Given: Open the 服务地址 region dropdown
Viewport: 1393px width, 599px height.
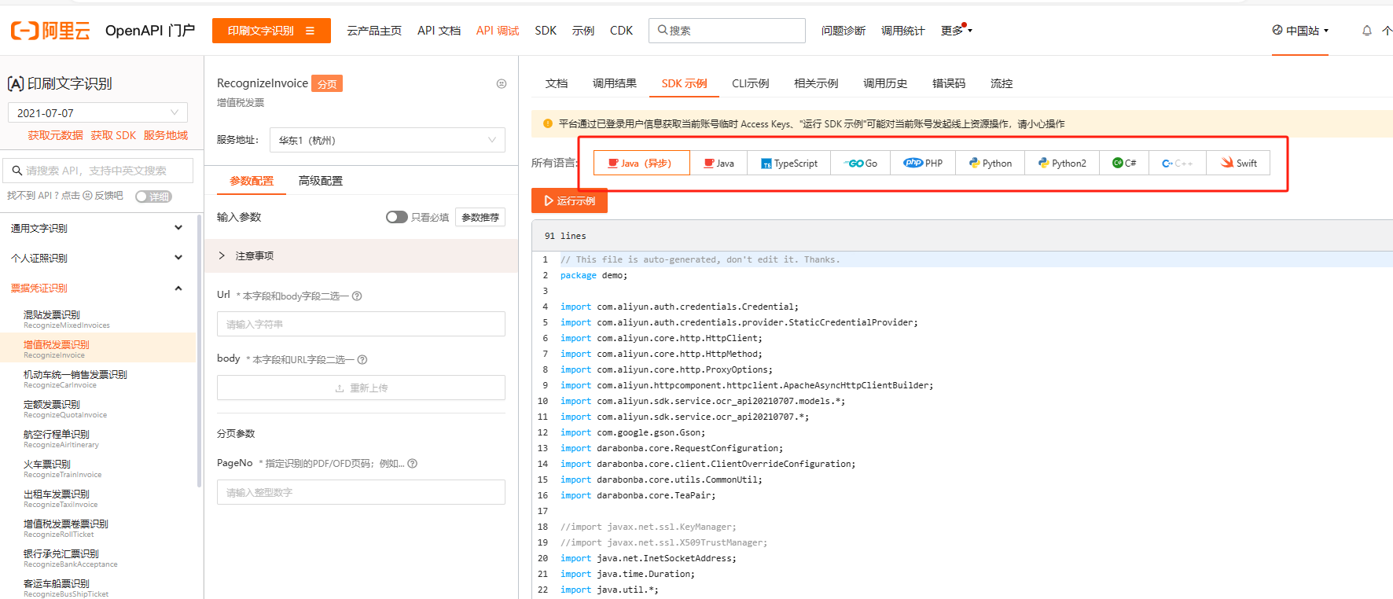Looking at the screenshot, I should (x=388, y=140).
